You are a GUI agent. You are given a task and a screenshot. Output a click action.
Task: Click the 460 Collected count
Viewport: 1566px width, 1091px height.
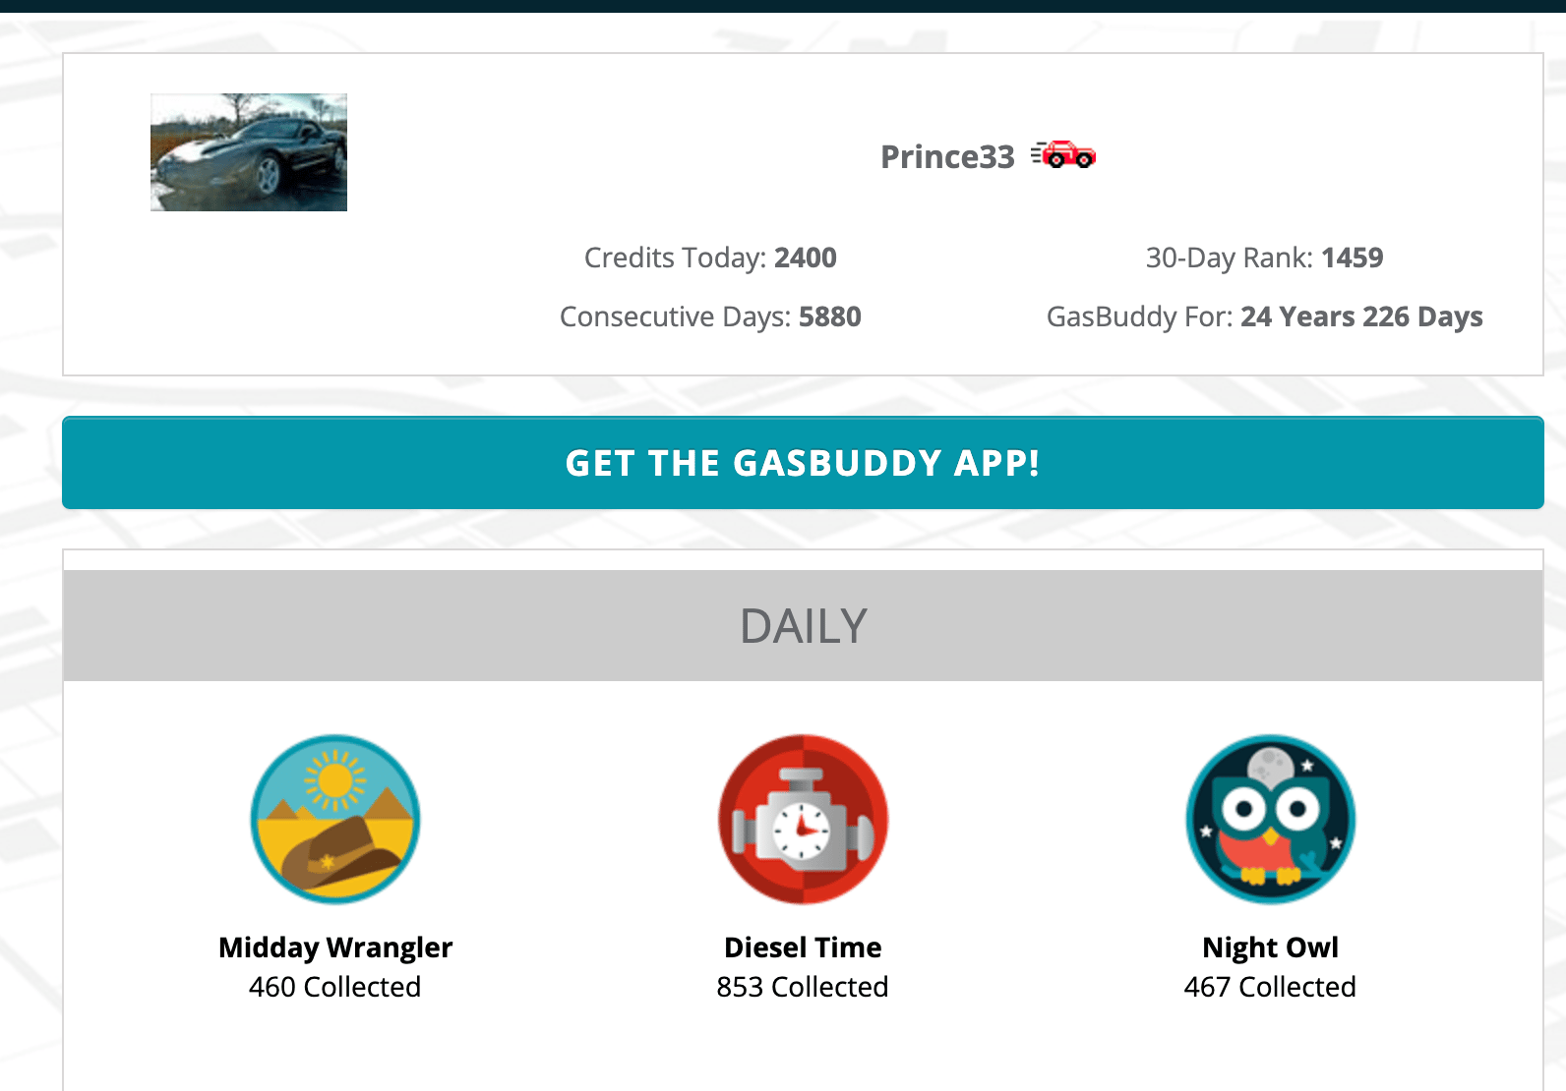pos(335,987)
